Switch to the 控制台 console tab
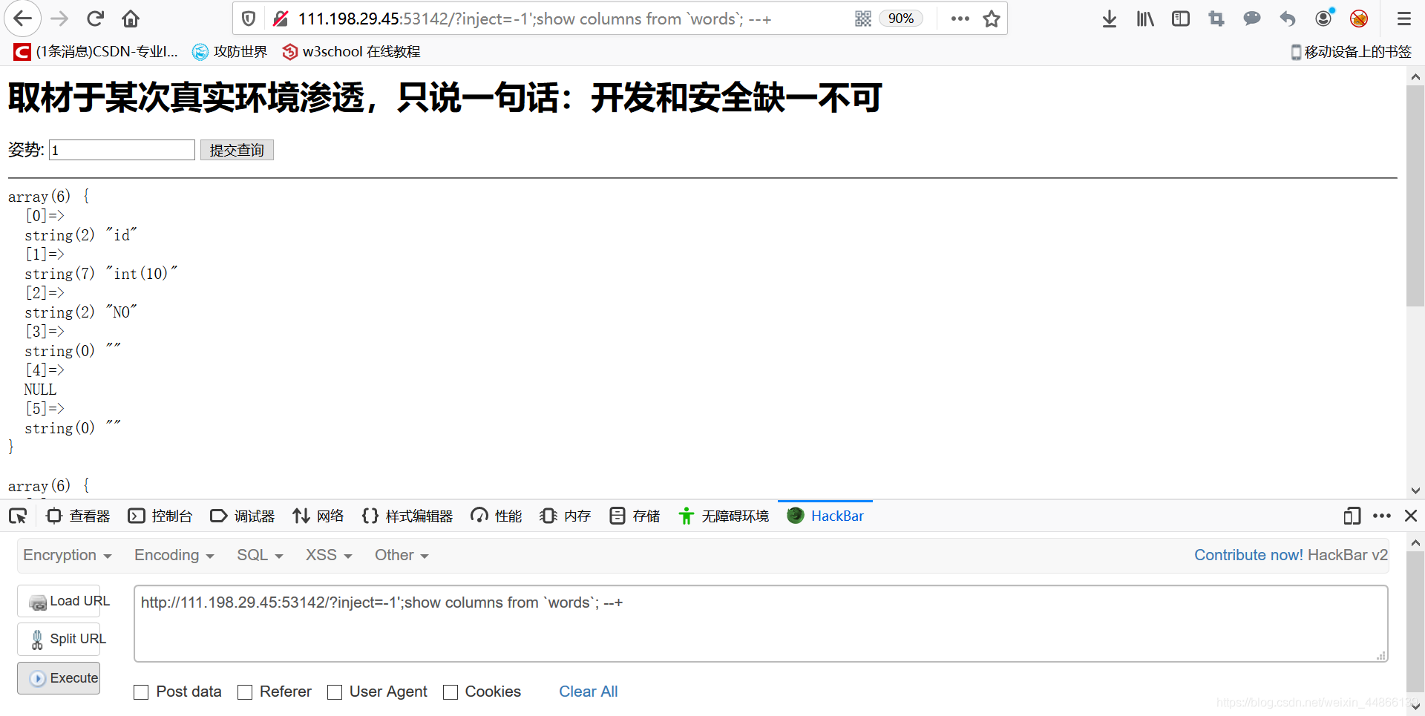 click(x=160, y=516)
